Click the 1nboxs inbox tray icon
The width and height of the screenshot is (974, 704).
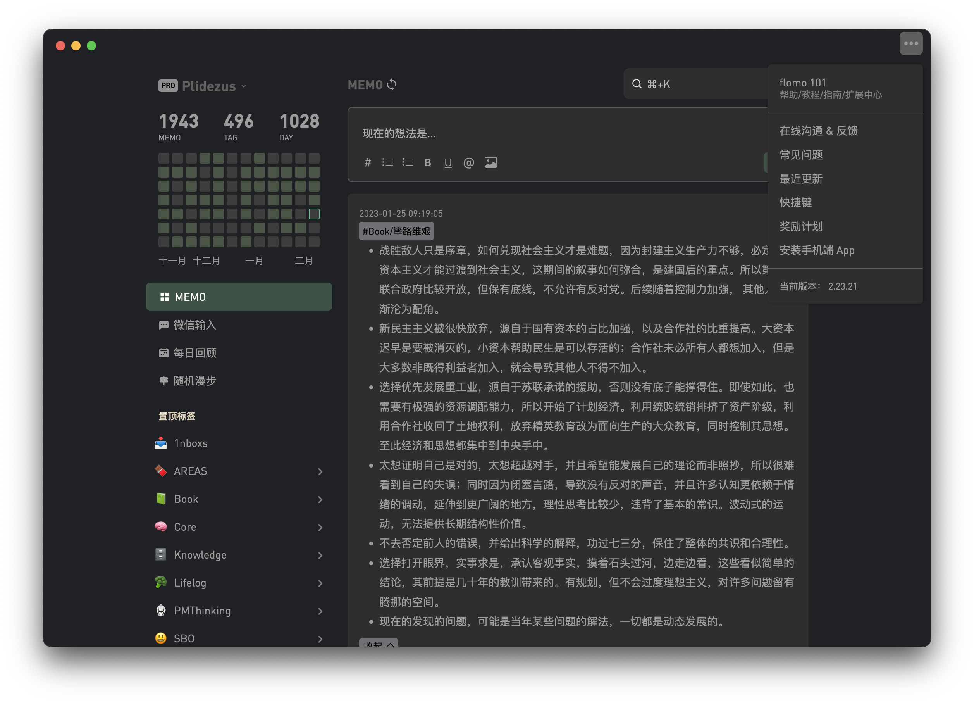click(161, 443)
